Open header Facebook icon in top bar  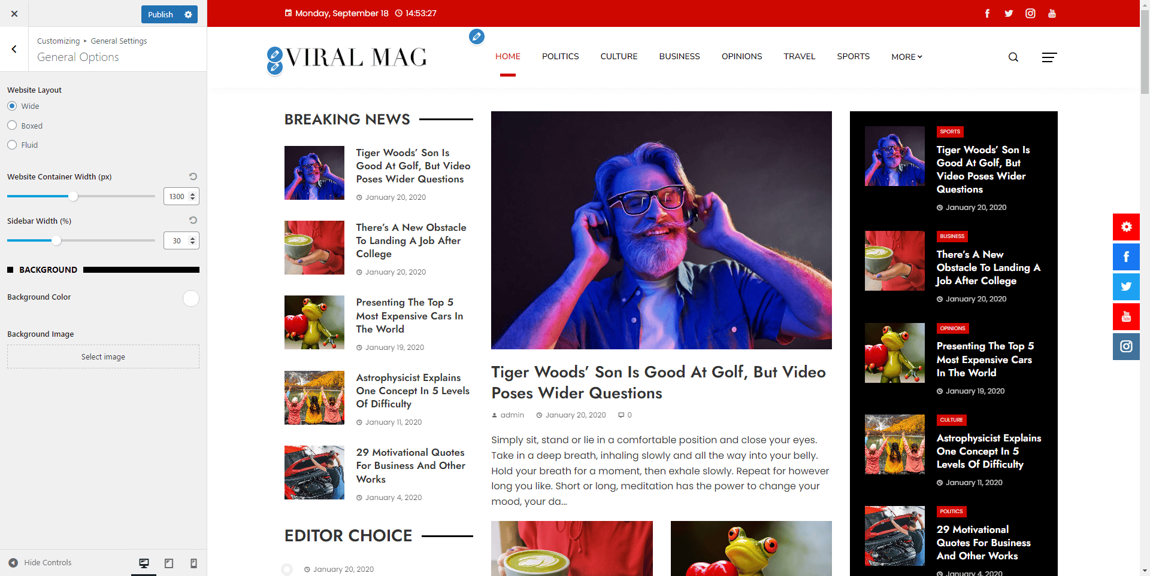(x=987, y=13)
